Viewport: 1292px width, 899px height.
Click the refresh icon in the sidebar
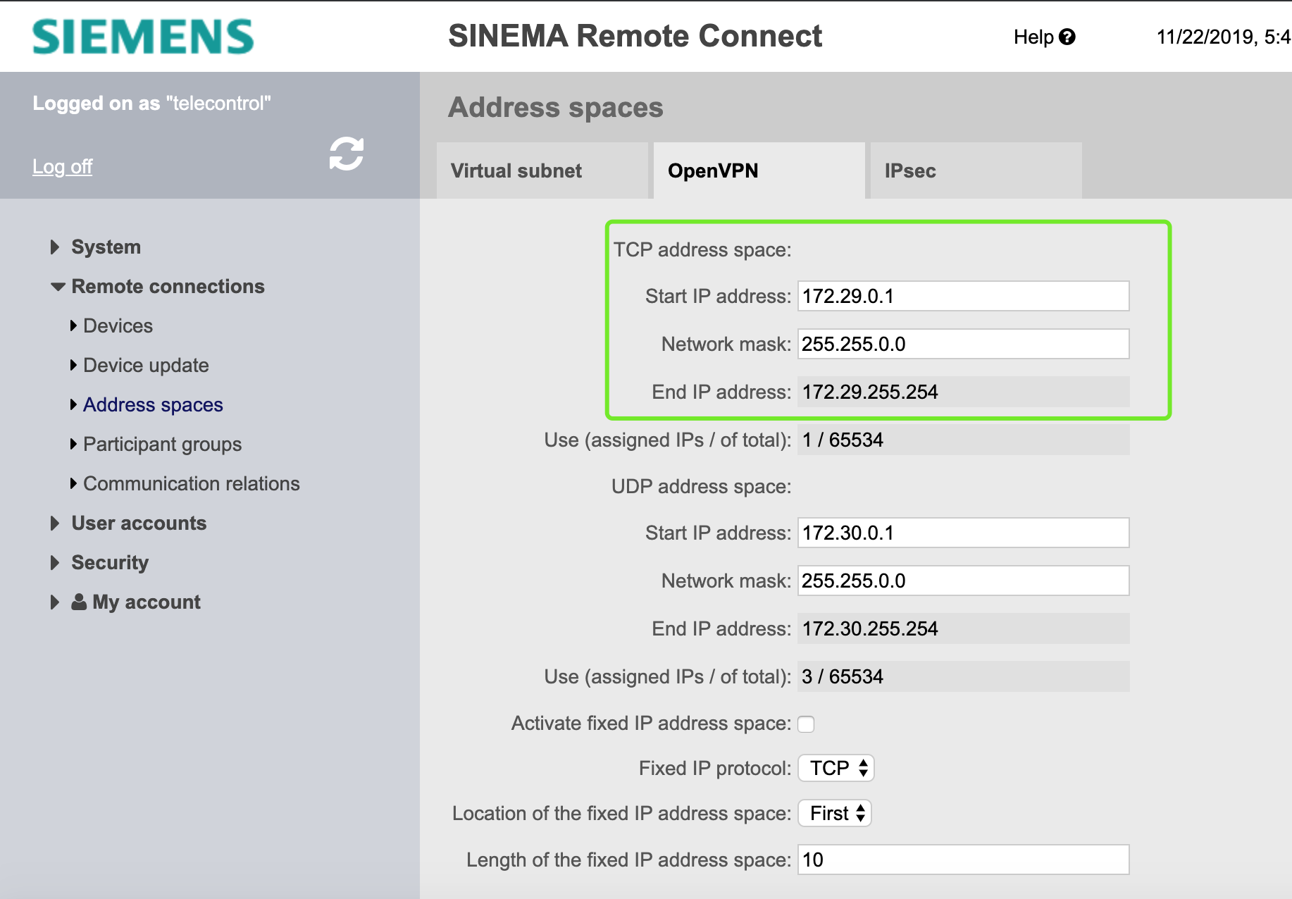point(346,154)
